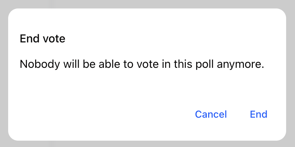Dismiss the dialog with Cancel

[x=211, y=114]
